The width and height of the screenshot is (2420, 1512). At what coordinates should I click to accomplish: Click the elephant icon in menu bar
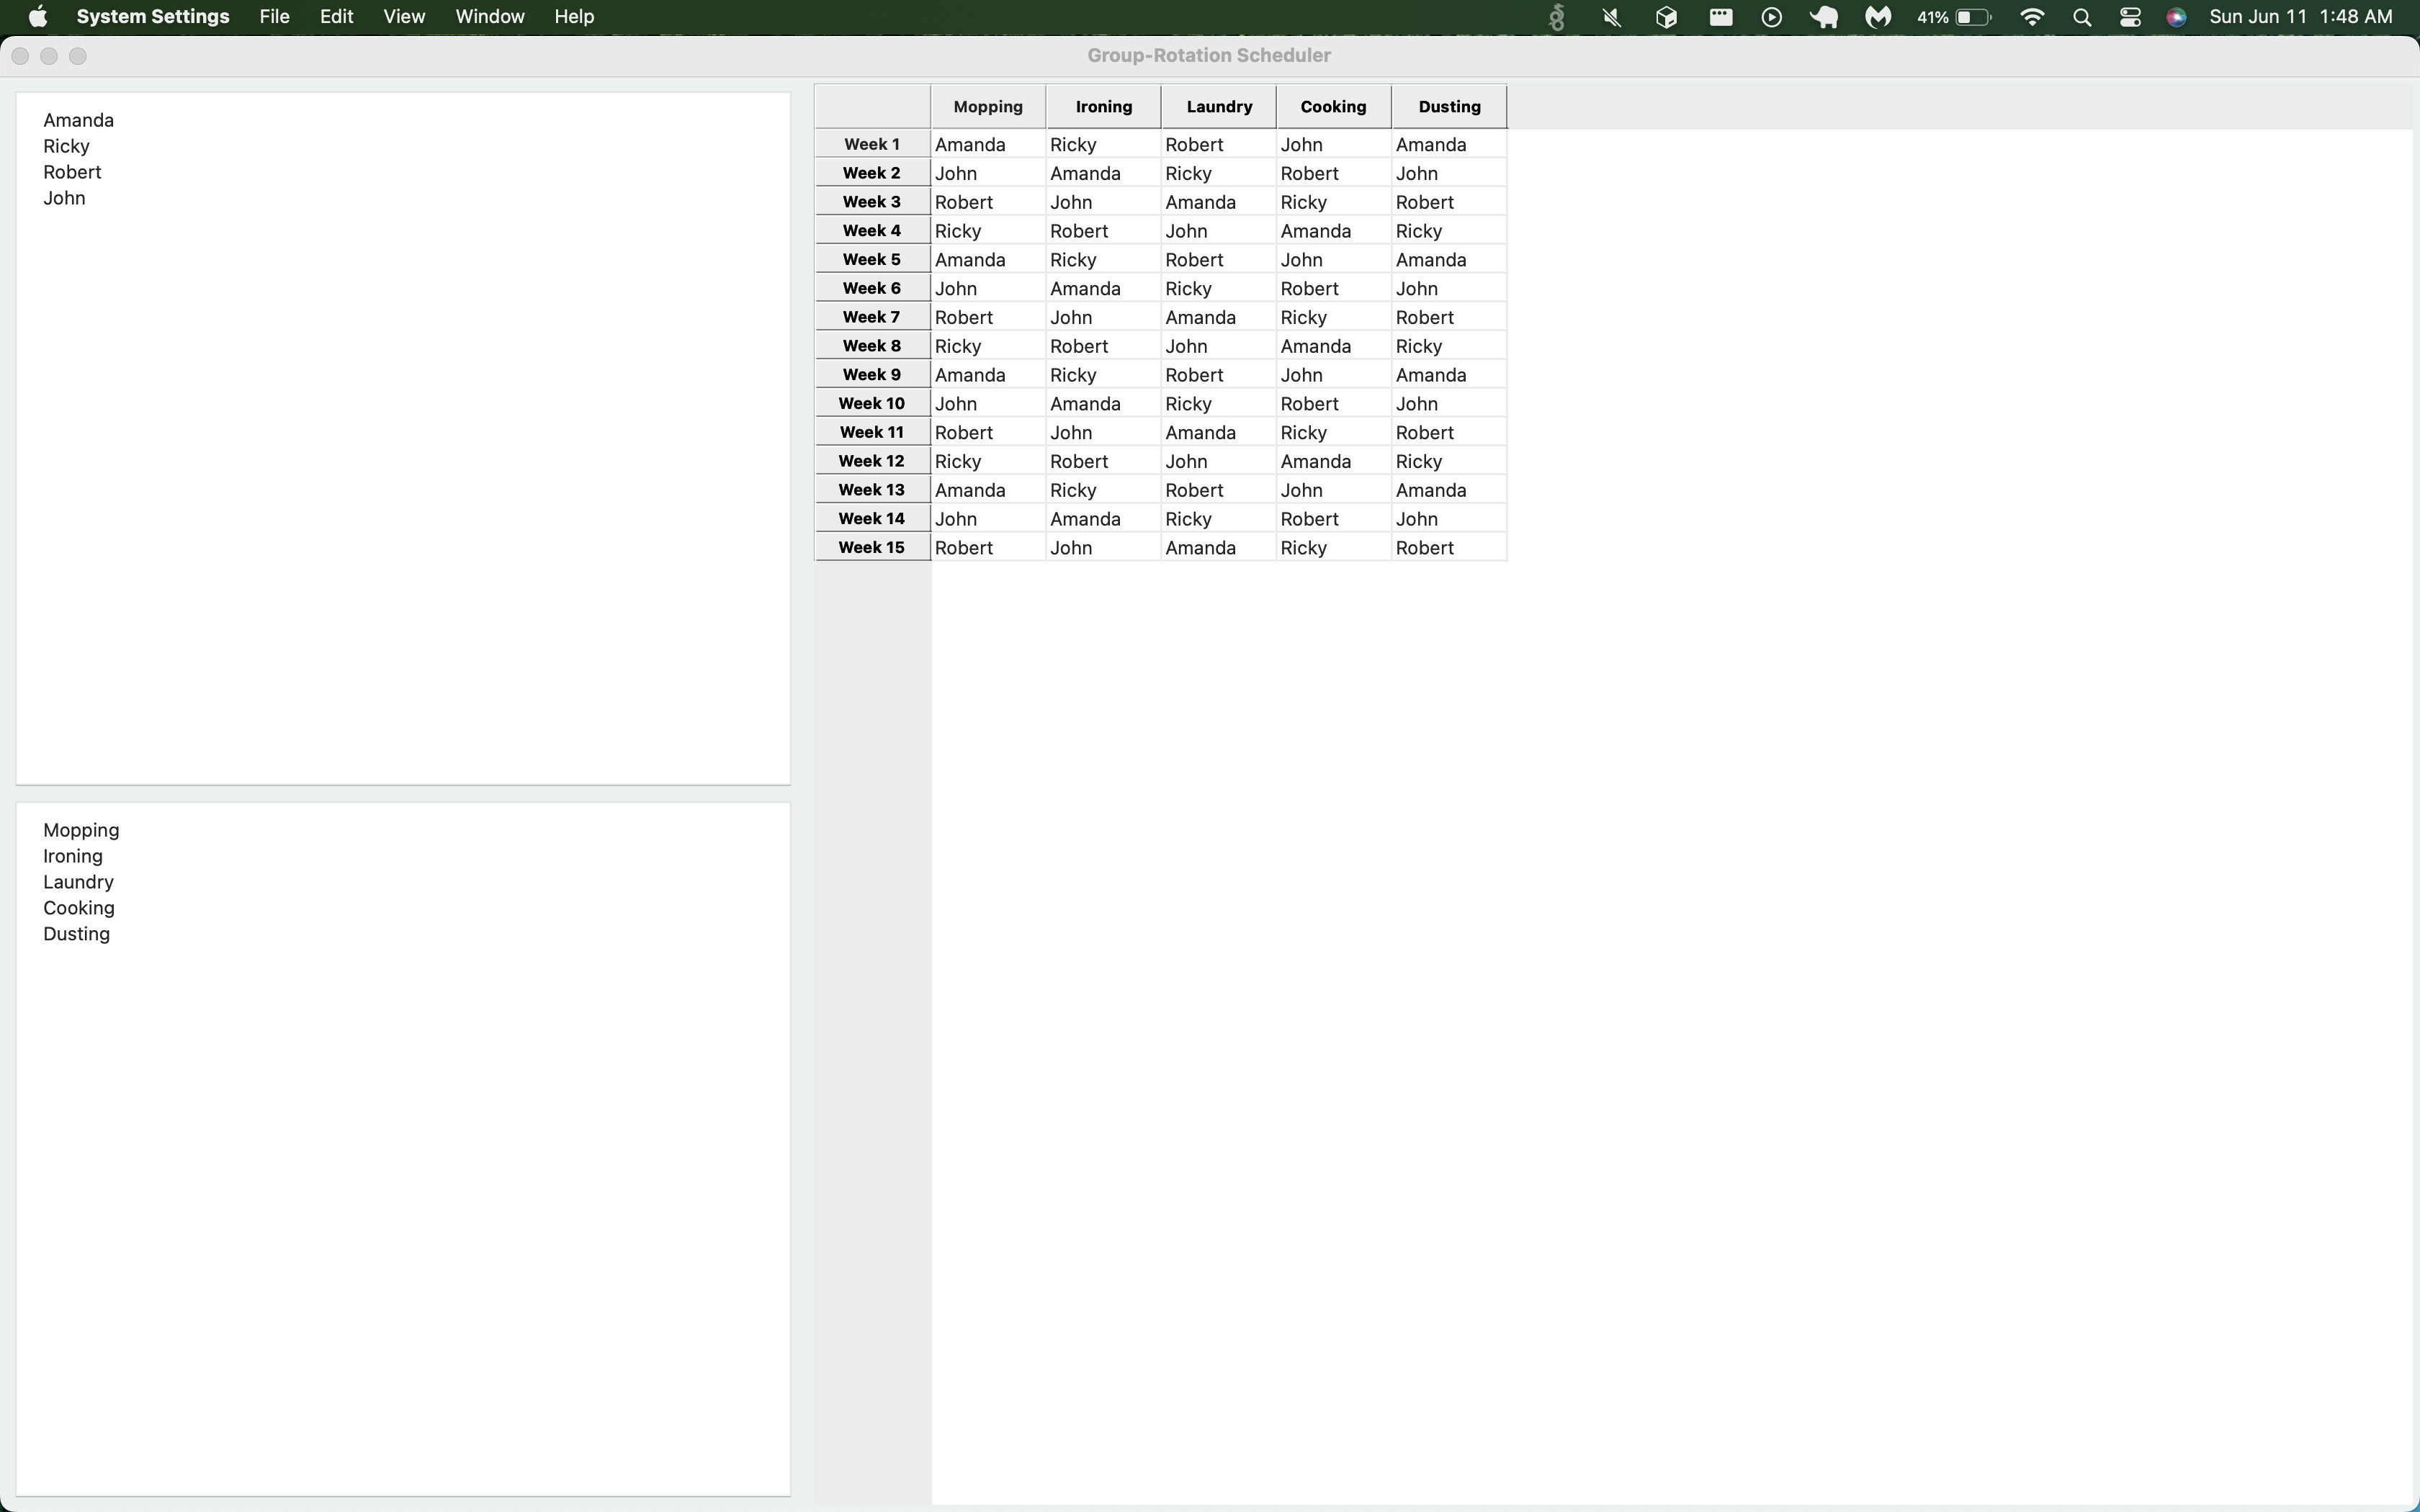[x=1824, y=17]
